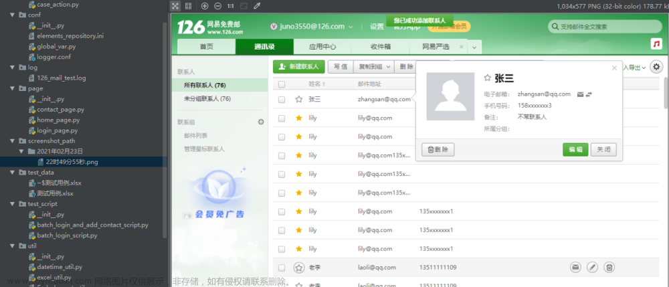
Task: Collapse the test_script folder
Action: 12,204
